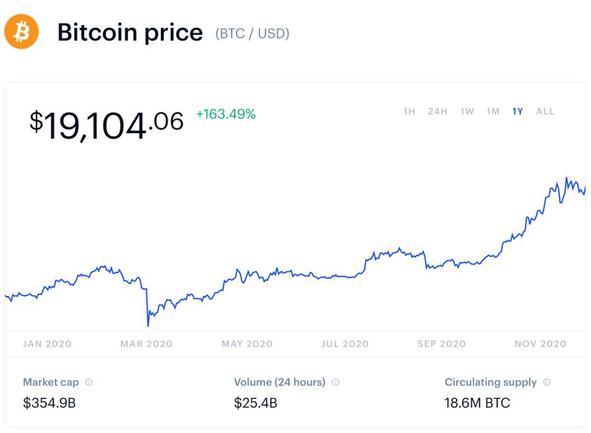
Task: Click the Volume (24 hours) info icon
Action: (x=335, y=382)
